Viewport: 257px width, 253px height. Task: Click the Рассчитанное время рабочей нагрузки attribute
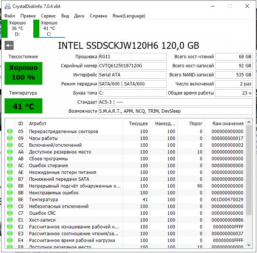(72, 241)
